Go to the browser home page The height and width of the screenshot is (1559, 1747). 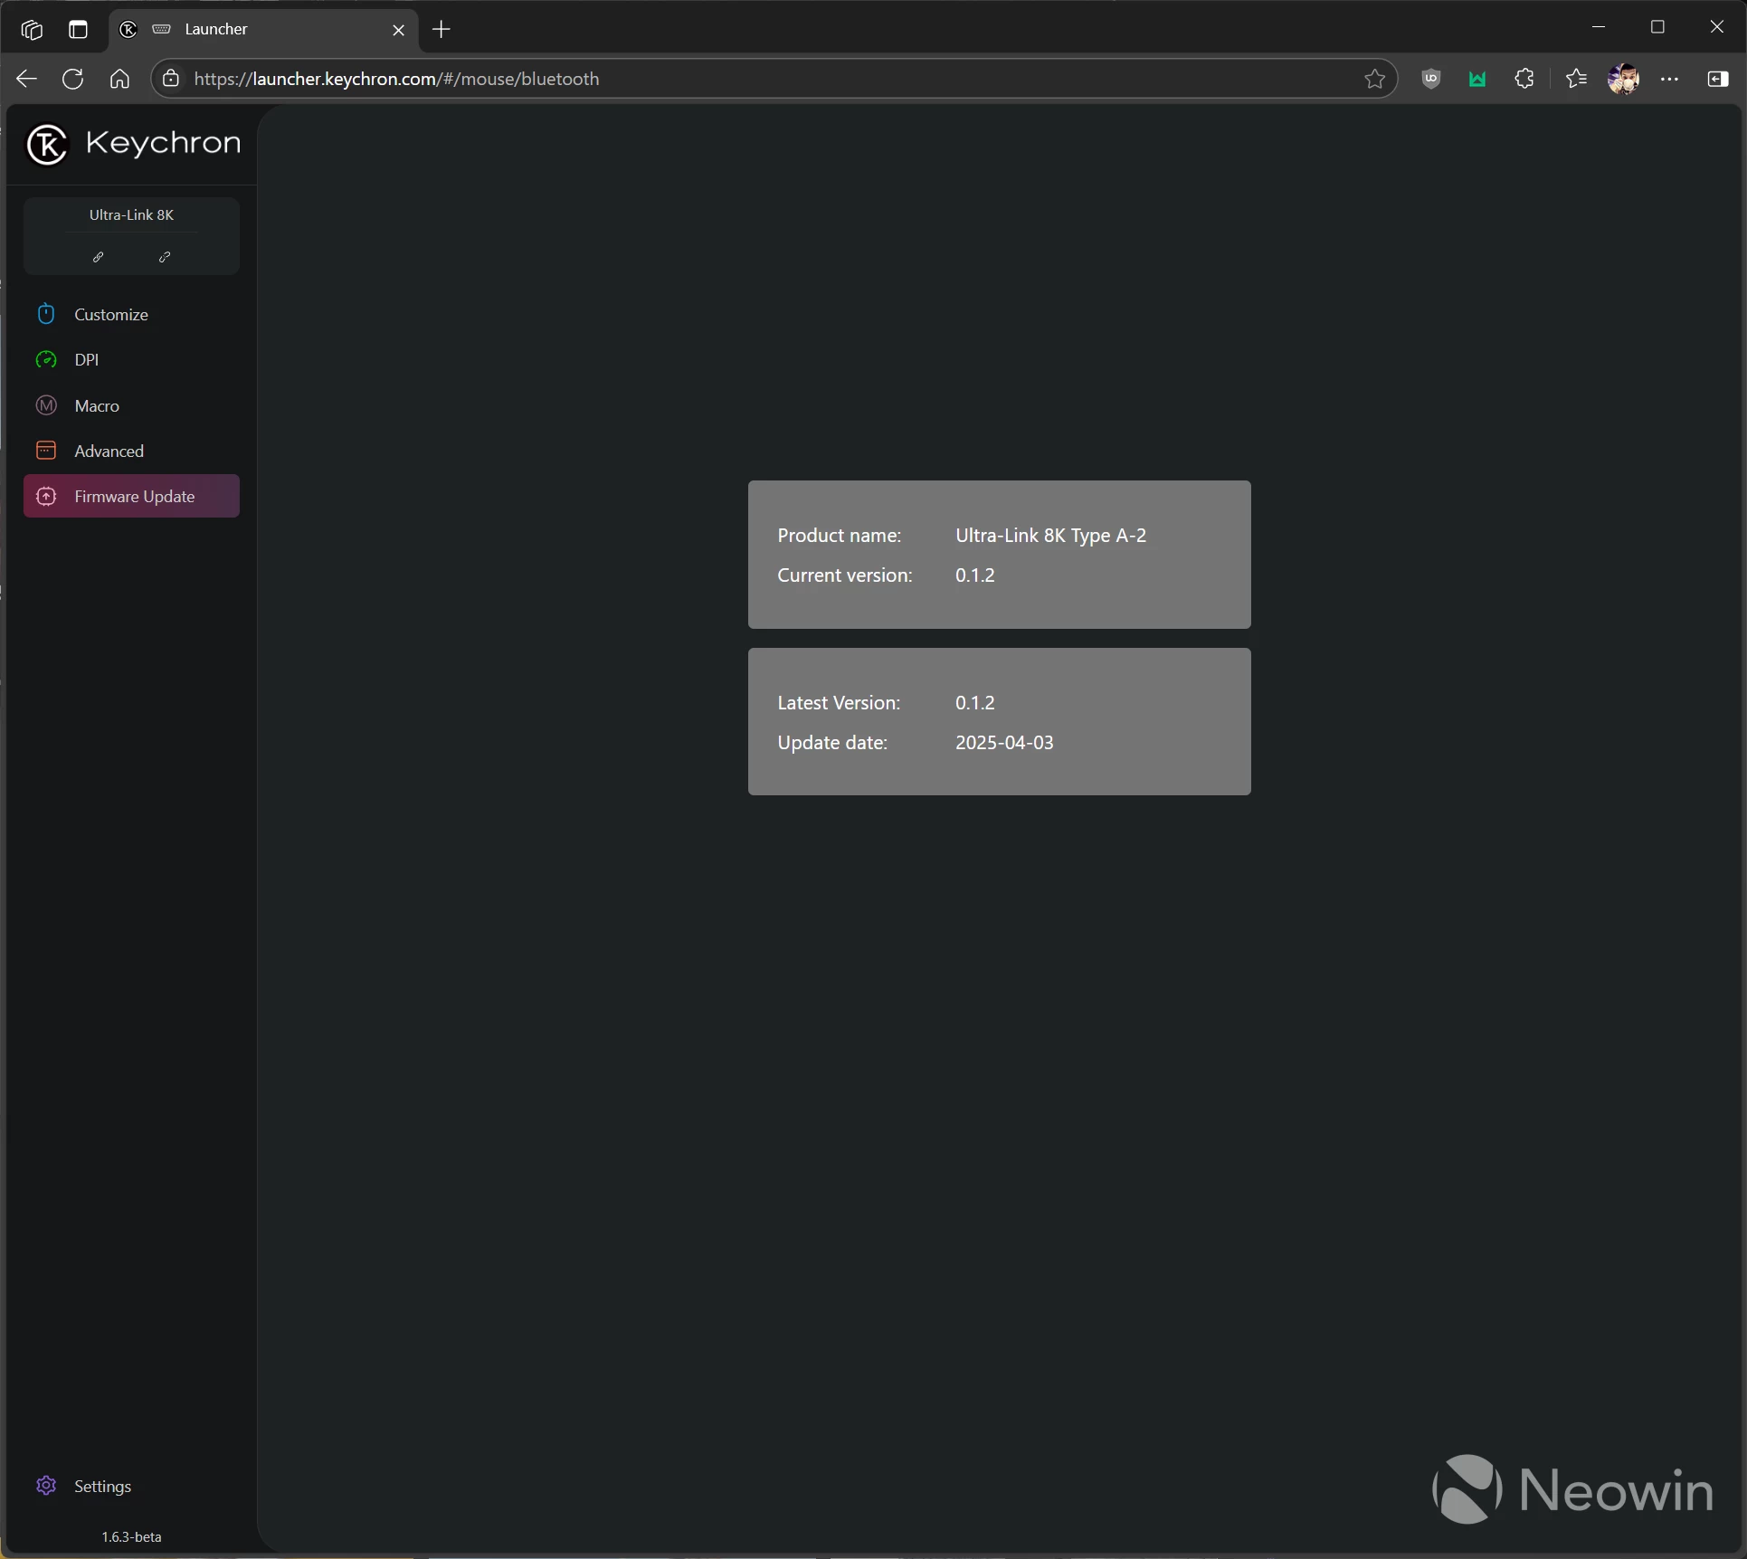click(x=119, y=79)
